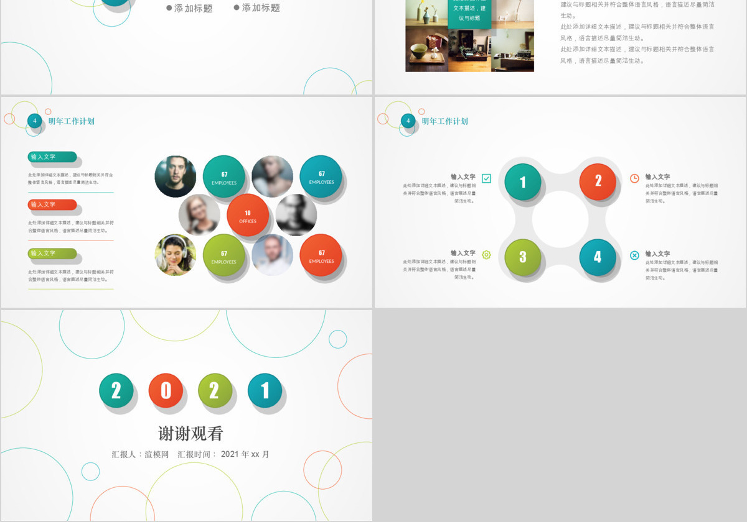Click the interior photo collage image
747x522 pixels.
[x=470, y=35]
